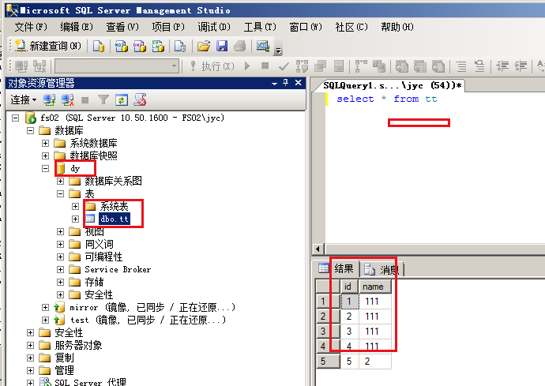Open the 帮助(H) menu

pyautogui.click(x=397, y=27)
